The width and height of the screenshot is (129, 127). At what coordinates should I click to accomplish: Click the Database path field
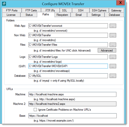click(x=68, y=76)
